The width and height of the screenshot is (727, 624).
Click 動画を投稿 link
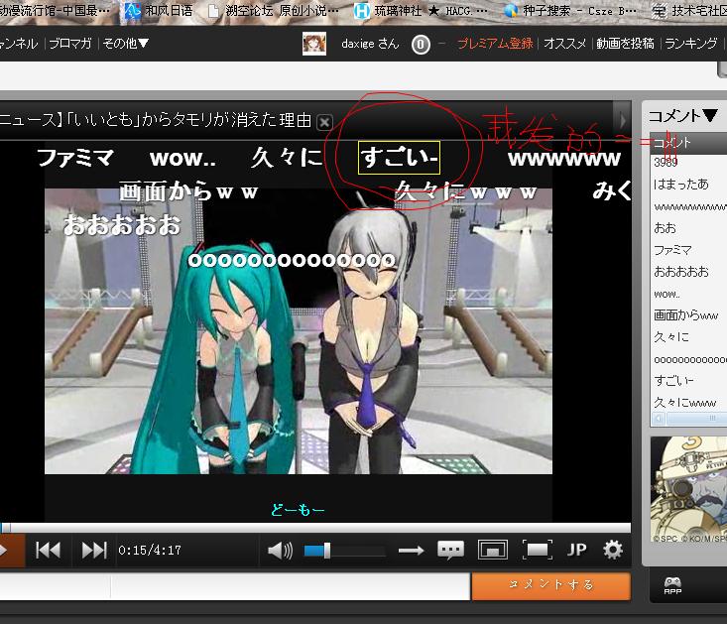coord(625,43)
